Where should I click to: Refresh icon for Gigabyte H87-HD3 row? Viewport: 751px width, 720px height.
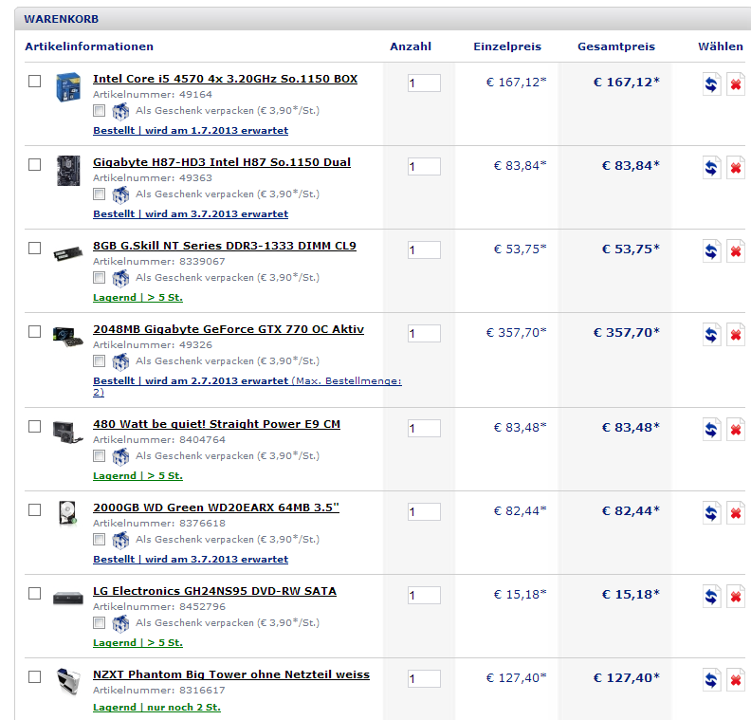pyautogui.click(x=712, y=168)
